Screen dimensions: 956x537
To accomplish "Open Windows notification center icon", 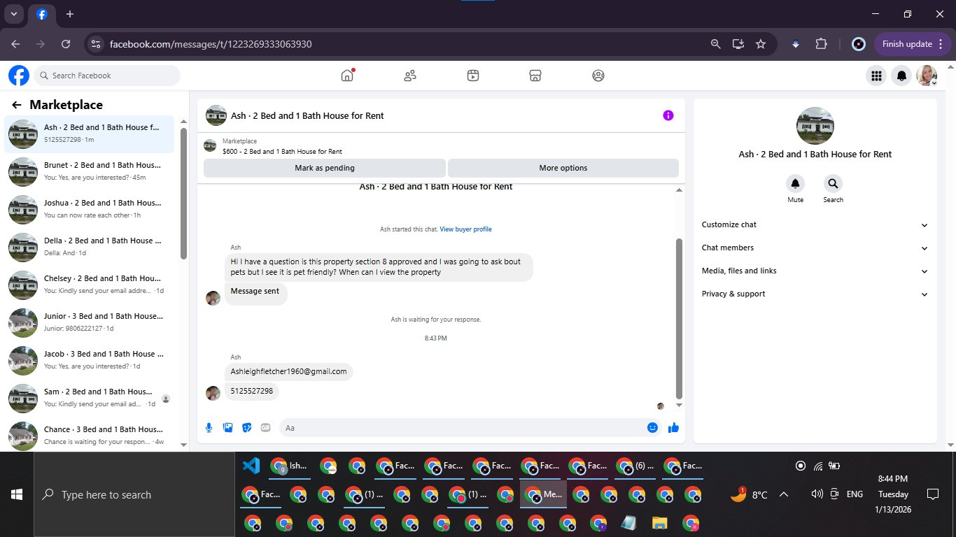I will tap(932, 494).
